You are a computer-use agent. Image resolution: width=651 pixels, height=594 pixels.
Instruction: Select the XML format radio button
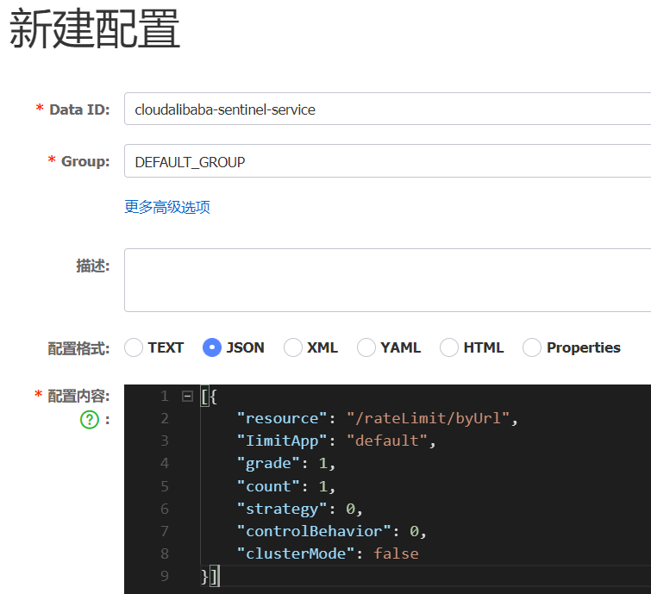pos(292,347)
